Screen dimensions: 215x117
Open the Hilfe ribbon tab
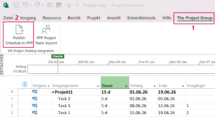click(167, 18)
